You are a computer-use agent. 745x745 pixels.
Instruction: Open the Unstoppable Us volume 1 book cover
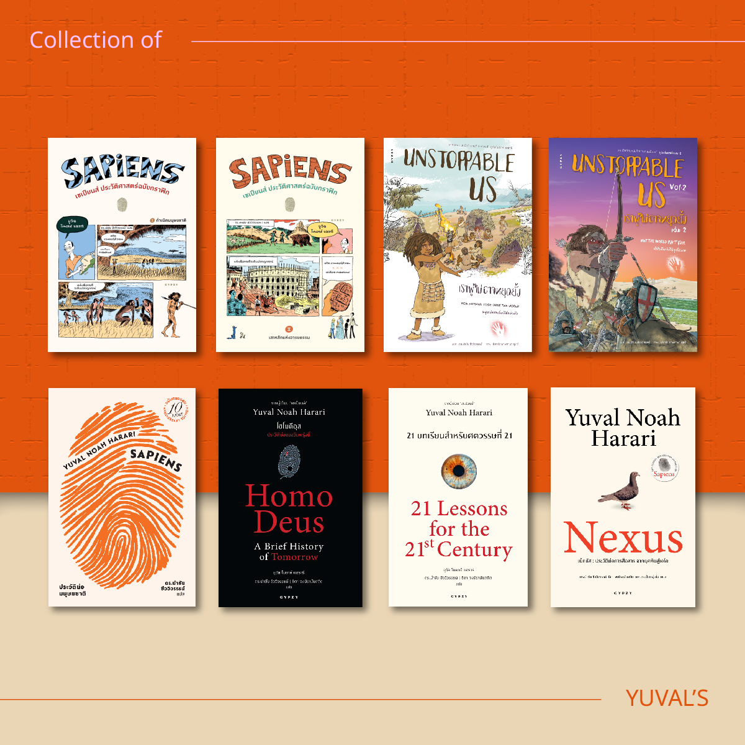point(458,245)
